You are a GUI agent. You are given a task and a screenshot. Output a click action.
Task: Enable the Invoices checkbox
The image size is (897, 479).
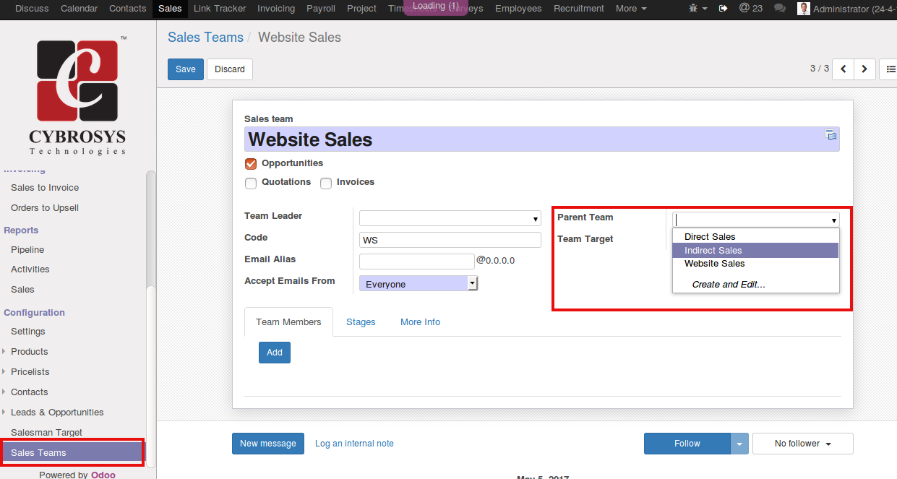[326, 183]
